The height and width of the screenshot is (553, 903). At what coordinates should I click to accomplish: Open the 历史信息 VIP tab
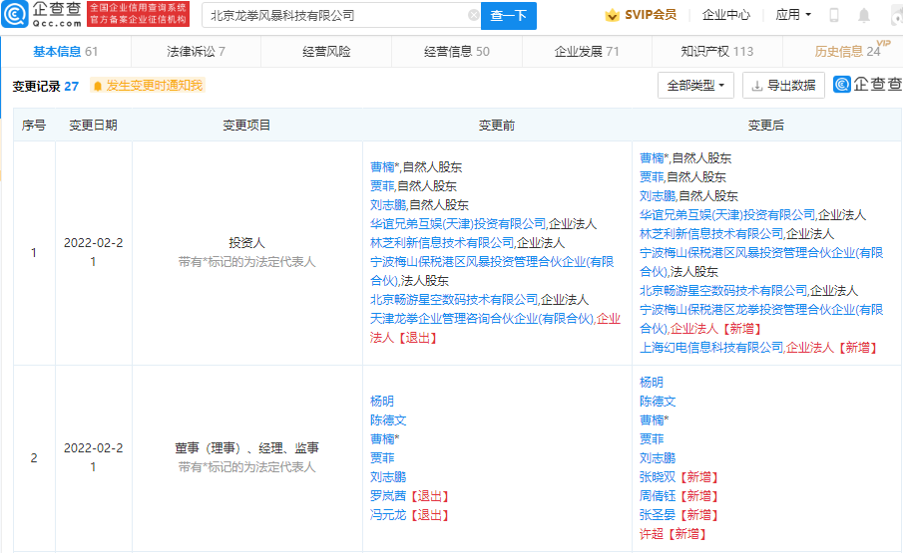(848, 51)
